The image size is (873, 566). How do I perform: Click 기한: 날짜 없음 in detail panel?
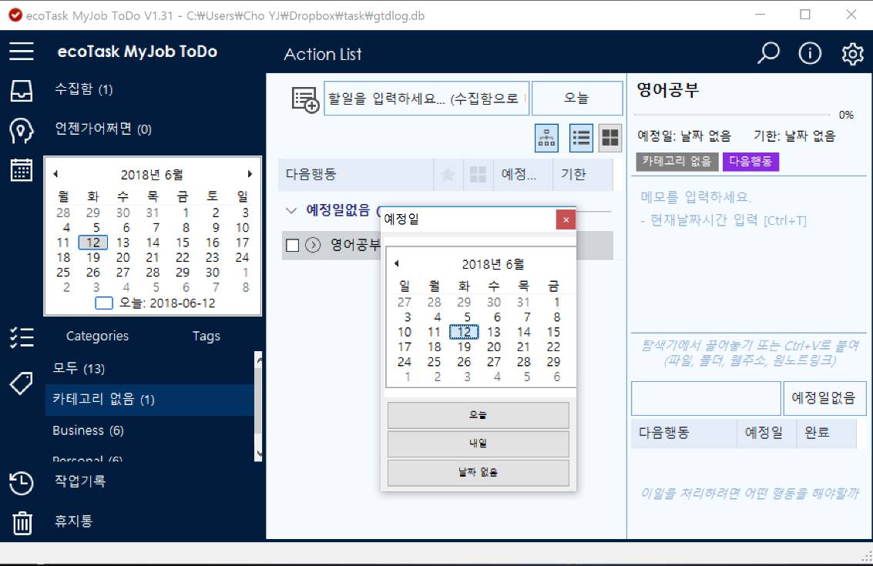click(x=794, y=136)
